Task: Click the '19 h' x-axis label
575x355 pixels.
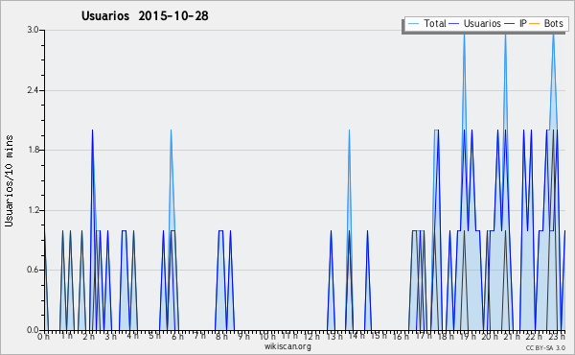Action: [468, 336]
